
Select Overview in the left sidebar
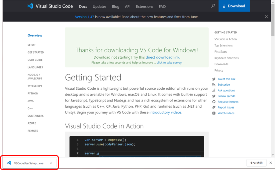pyautogui.click(x=35, y=35)
